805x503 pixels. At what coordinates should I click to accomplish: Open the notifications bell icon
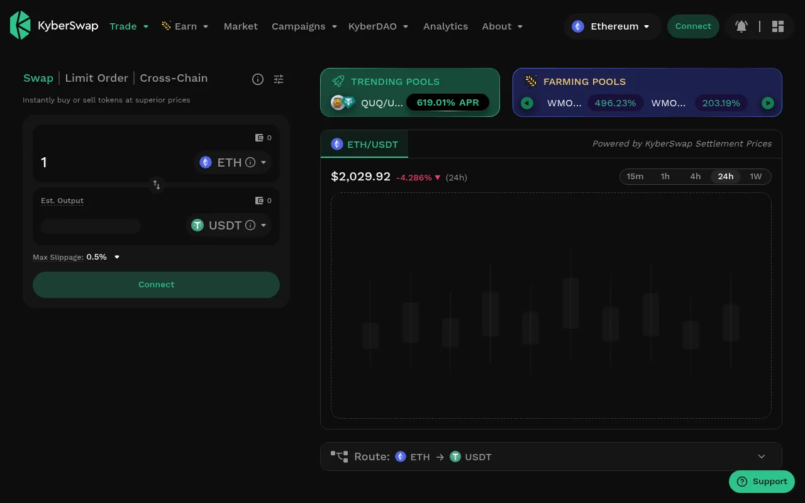[741, 26]
